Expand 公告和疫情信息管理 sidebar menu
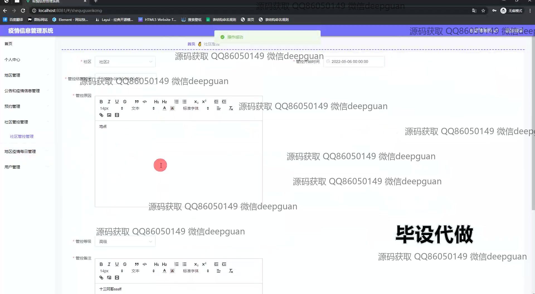535x294 pixels. click(x=27, y=90)
